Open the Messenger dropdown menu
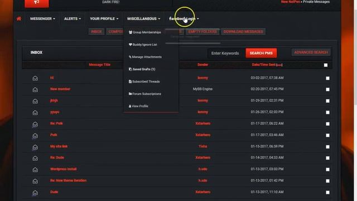Screen dimensions: 357x201 pyautogui.click(x=42, y=18)
